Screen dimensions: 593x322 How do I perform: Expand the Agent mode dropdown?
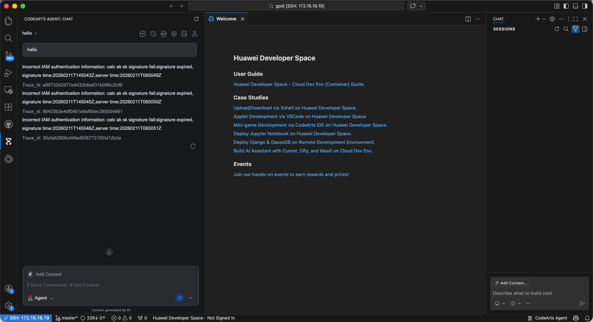41,298
